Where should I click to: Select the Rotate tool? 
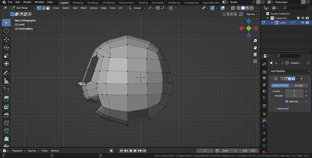6,48
